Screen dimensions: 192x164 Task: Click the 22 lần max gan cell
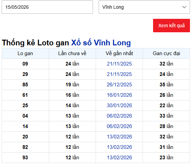pos(166,106)
